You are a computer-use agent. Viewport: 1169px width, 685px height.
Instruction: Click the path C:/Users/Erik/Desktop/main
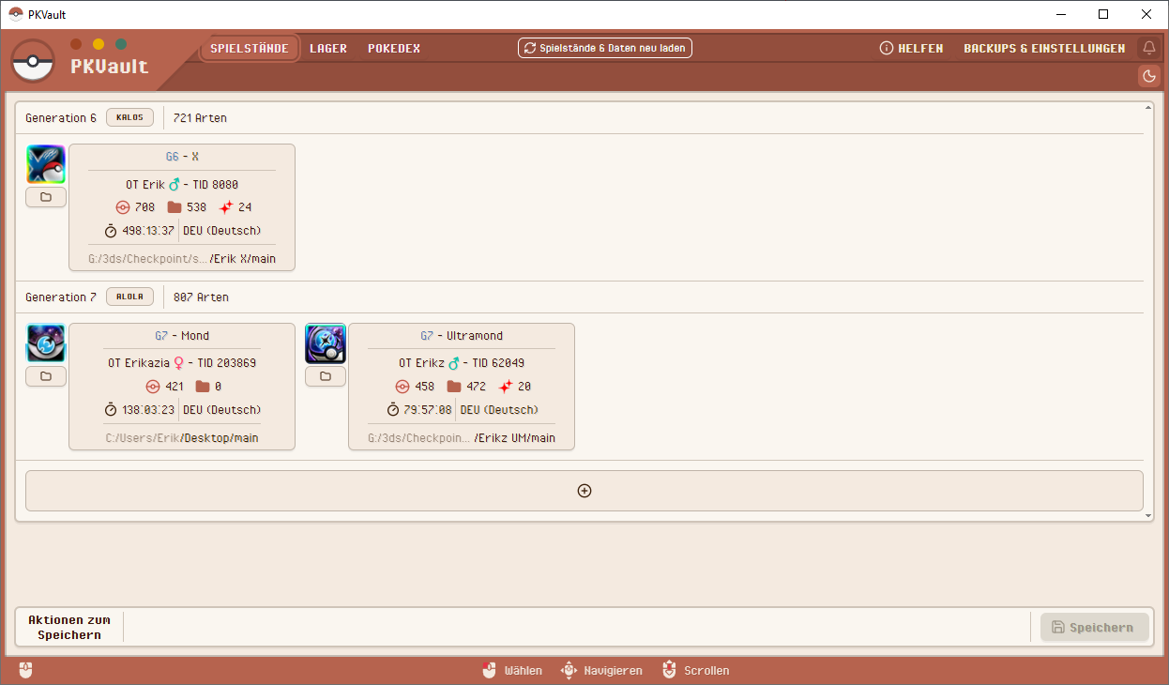tap(182, 437)
